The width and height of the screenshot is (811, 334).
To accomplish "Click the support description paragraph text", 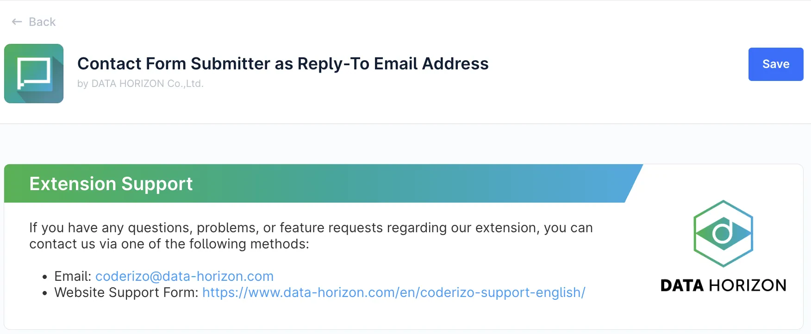I will pyautogui.click(x=311, y=228).
